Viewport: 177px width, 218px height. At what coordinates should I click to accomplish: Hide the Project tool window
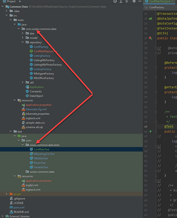[x=140, y=1]
